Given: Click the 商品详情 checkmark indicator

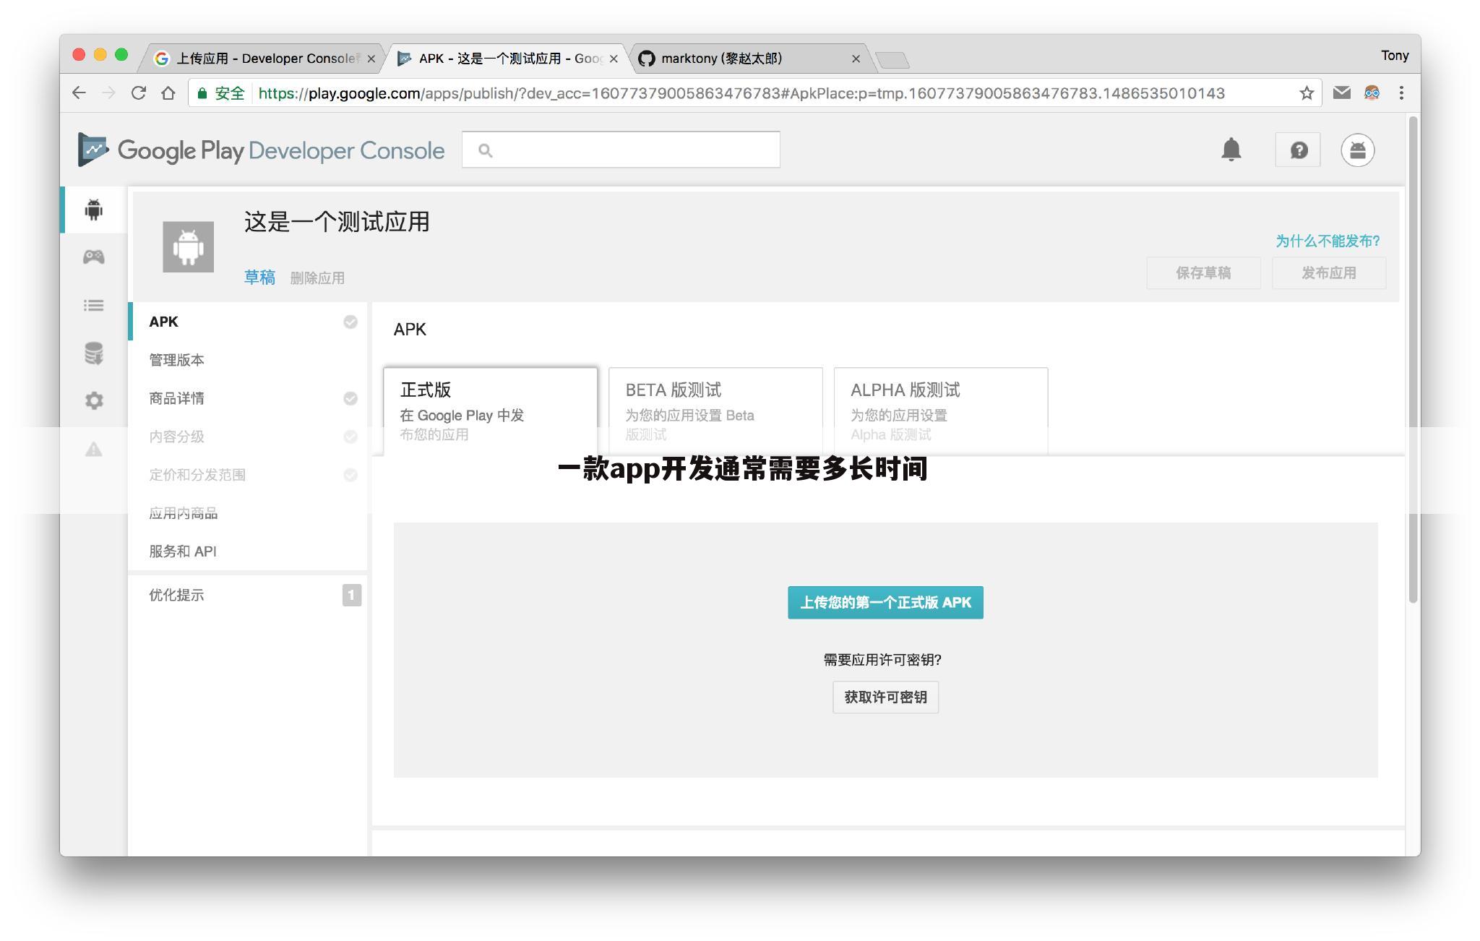Looking at the screenshot, I should [350, 398].
